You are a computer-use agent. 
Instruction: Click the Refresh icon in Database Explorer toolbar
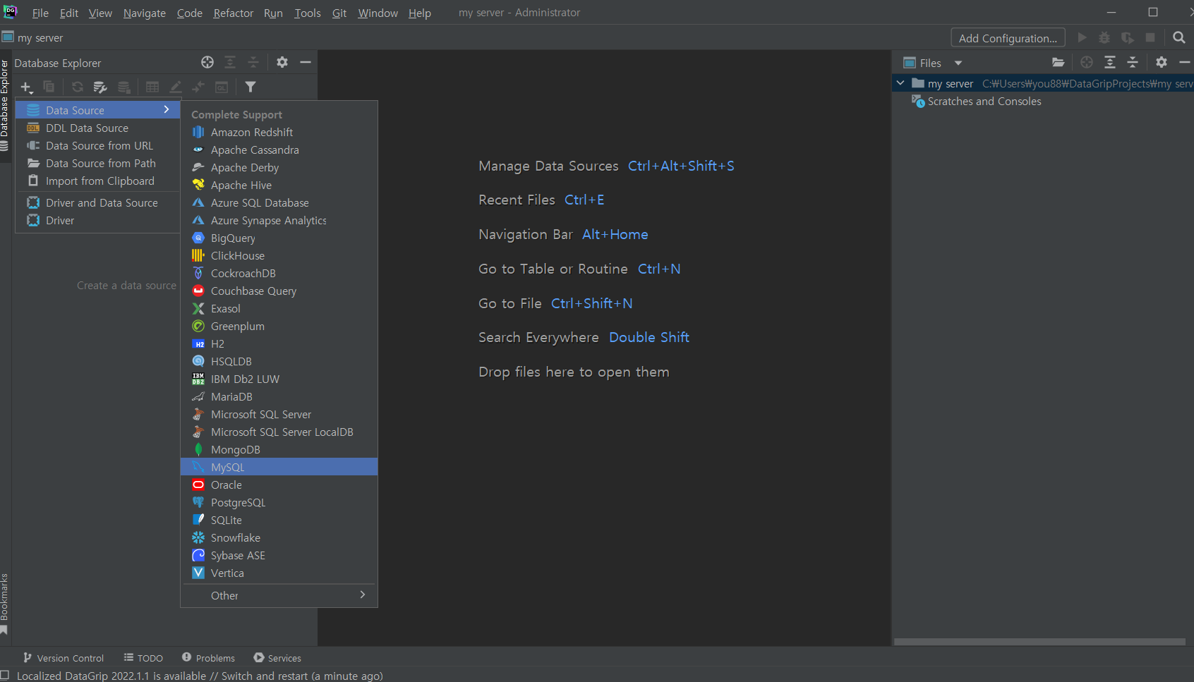tap(78, 87)
